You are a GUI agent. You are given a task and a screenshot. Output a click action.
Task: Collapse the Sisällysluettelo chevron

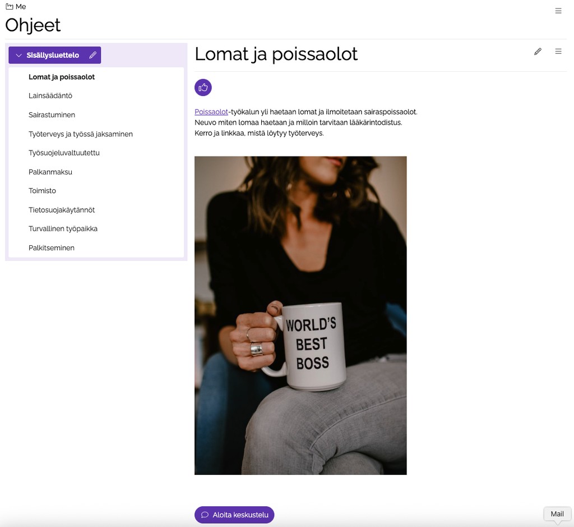click(18, 56)
